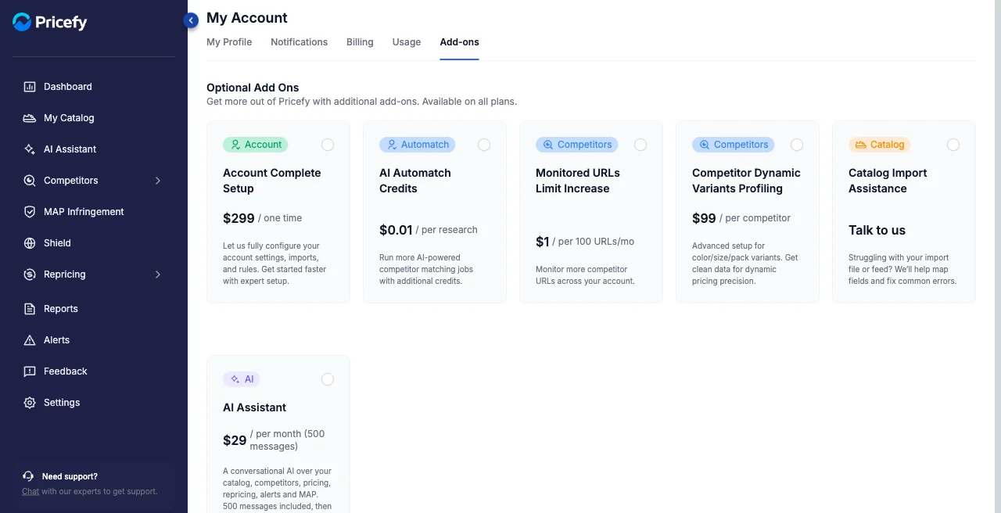
Task: Select the AI Automatch Credits add-on radio
Action: (484, 145)
